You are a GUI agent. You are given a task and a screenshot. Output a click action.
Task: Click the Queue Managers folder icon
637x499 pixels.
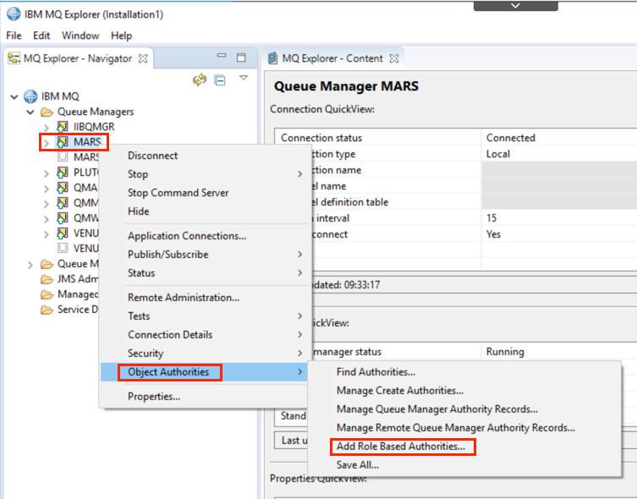47,112
